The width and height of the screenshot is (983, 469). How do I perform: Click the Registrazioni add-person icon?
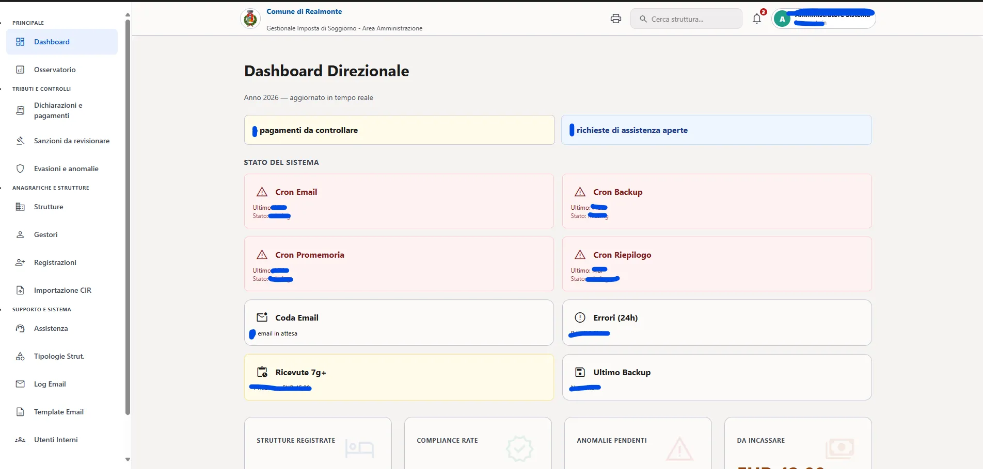pos(20,262)
